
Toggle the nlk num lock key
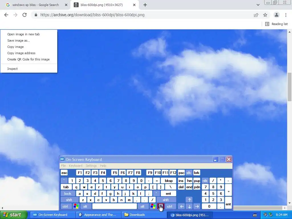click(x=205, y=181)
